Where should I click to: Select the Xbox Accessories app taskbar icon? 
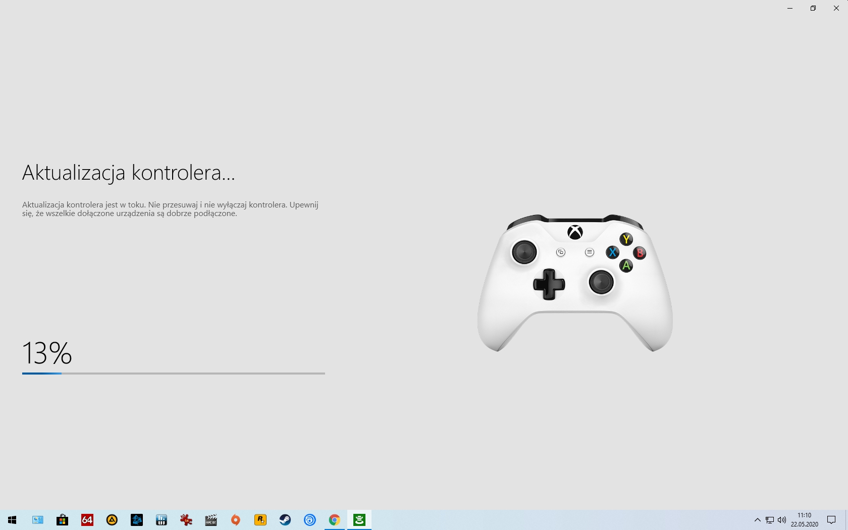tap(359, 520)
